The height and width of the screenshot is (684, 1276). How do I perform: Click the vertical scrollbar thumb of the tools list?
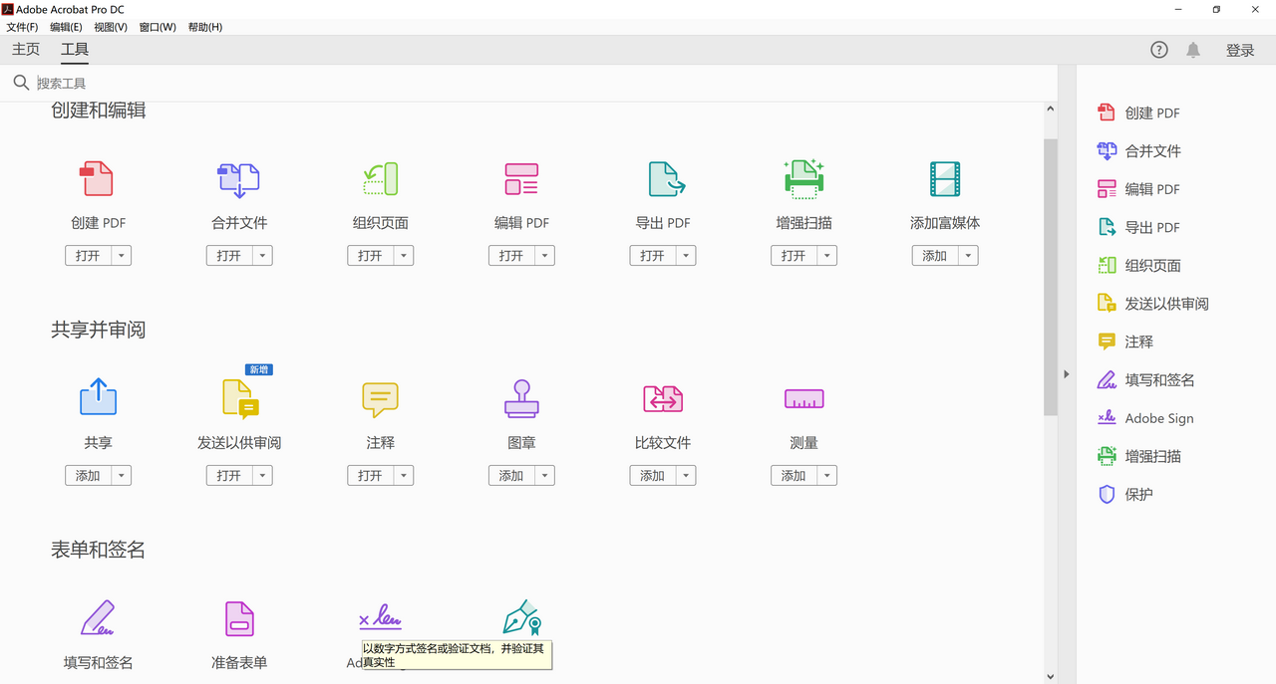[x=1051, y=277]
